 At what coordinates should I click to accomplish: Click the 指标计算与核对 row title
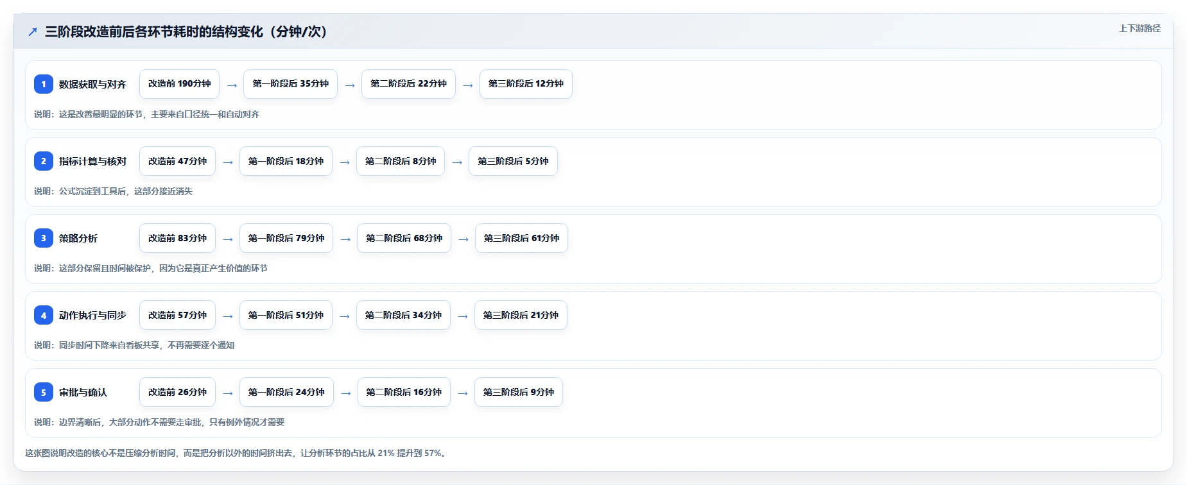[92, 161]
